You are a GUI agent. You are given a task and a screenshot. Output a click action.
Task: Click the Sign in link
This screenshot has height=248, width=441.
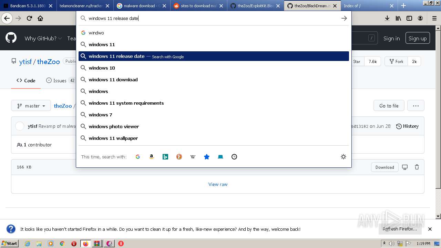391,38
